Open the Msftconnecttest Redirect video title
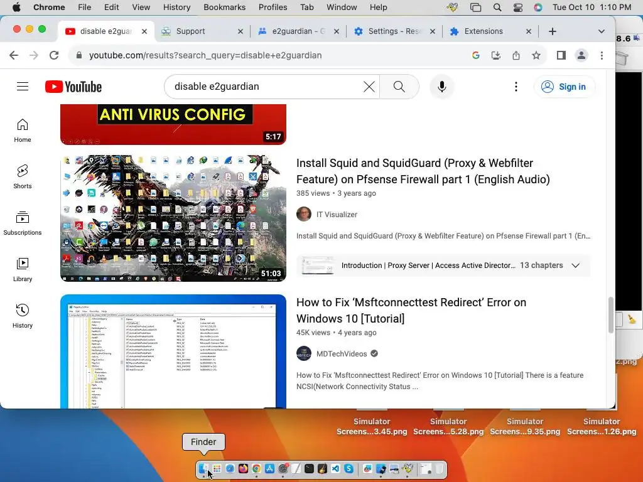643x482 pixels. click(x=411, y=310)
